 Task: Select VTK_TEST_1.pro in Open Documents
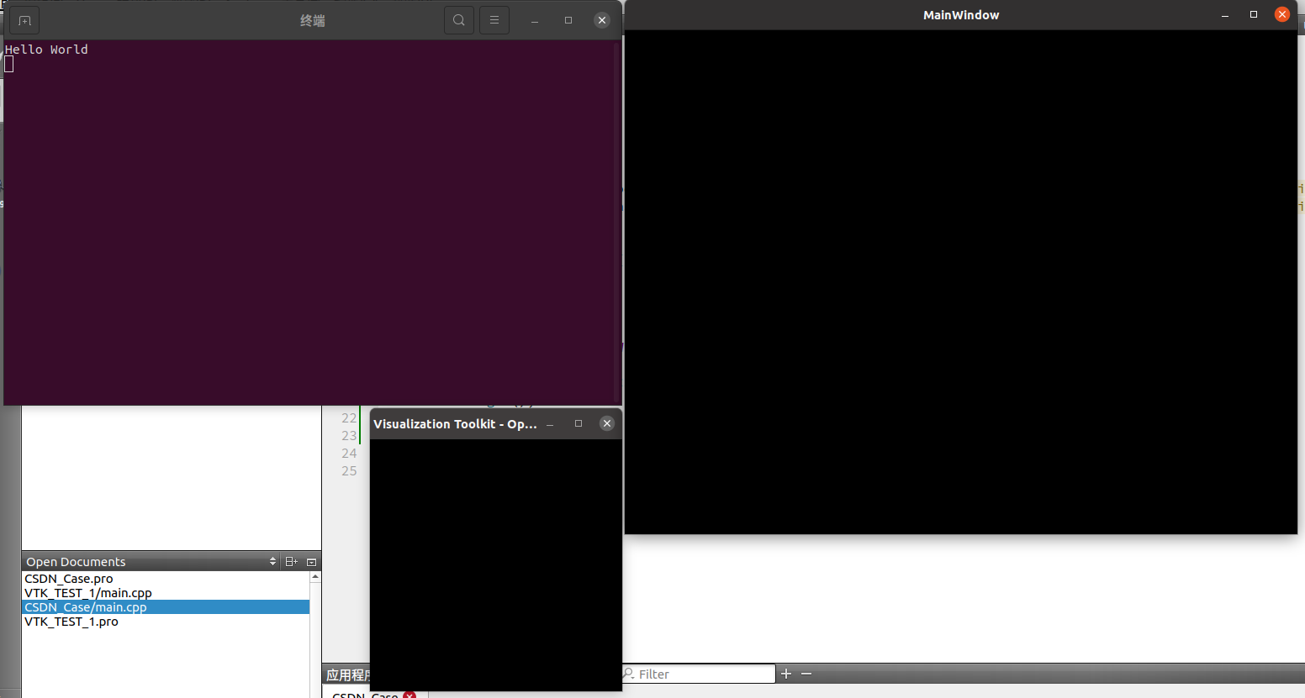point(166,622)
